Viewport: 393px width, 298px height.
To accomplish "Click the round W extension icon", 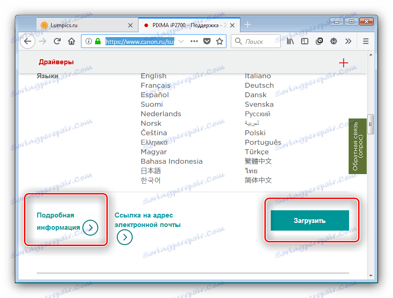I will click(x=333, y=41).
